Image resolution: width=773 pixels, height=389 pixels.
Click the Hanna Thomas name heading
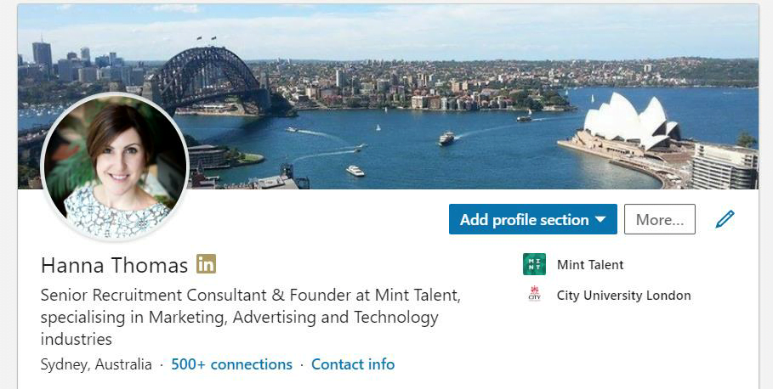[114, 265]
